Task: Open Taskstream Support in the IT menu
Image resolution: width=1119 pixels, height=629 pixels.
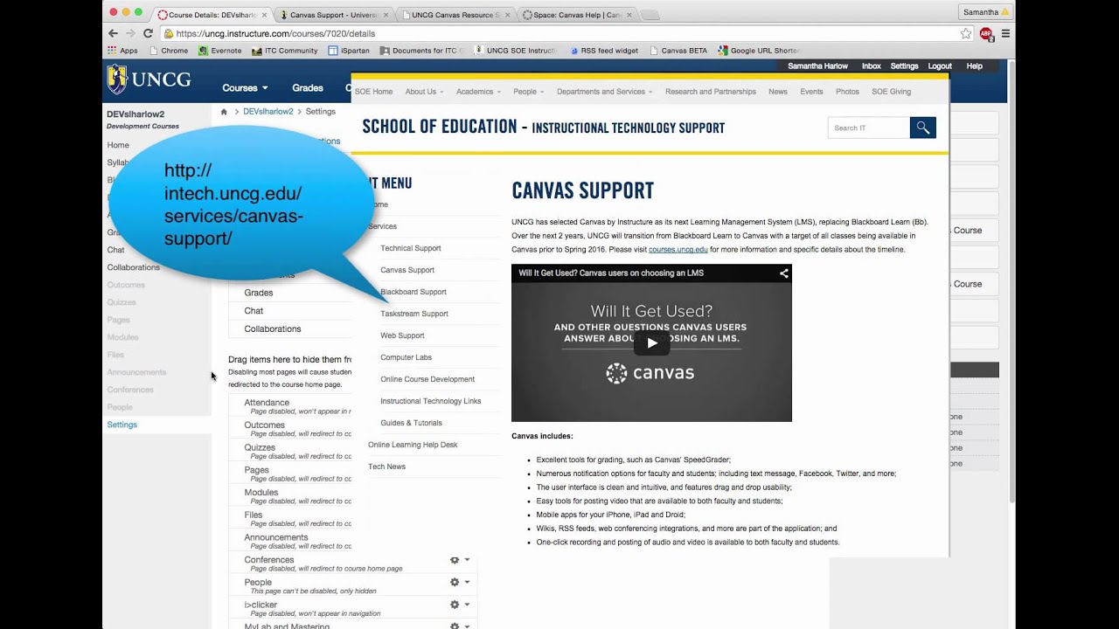Action: [x=414, y=314]
